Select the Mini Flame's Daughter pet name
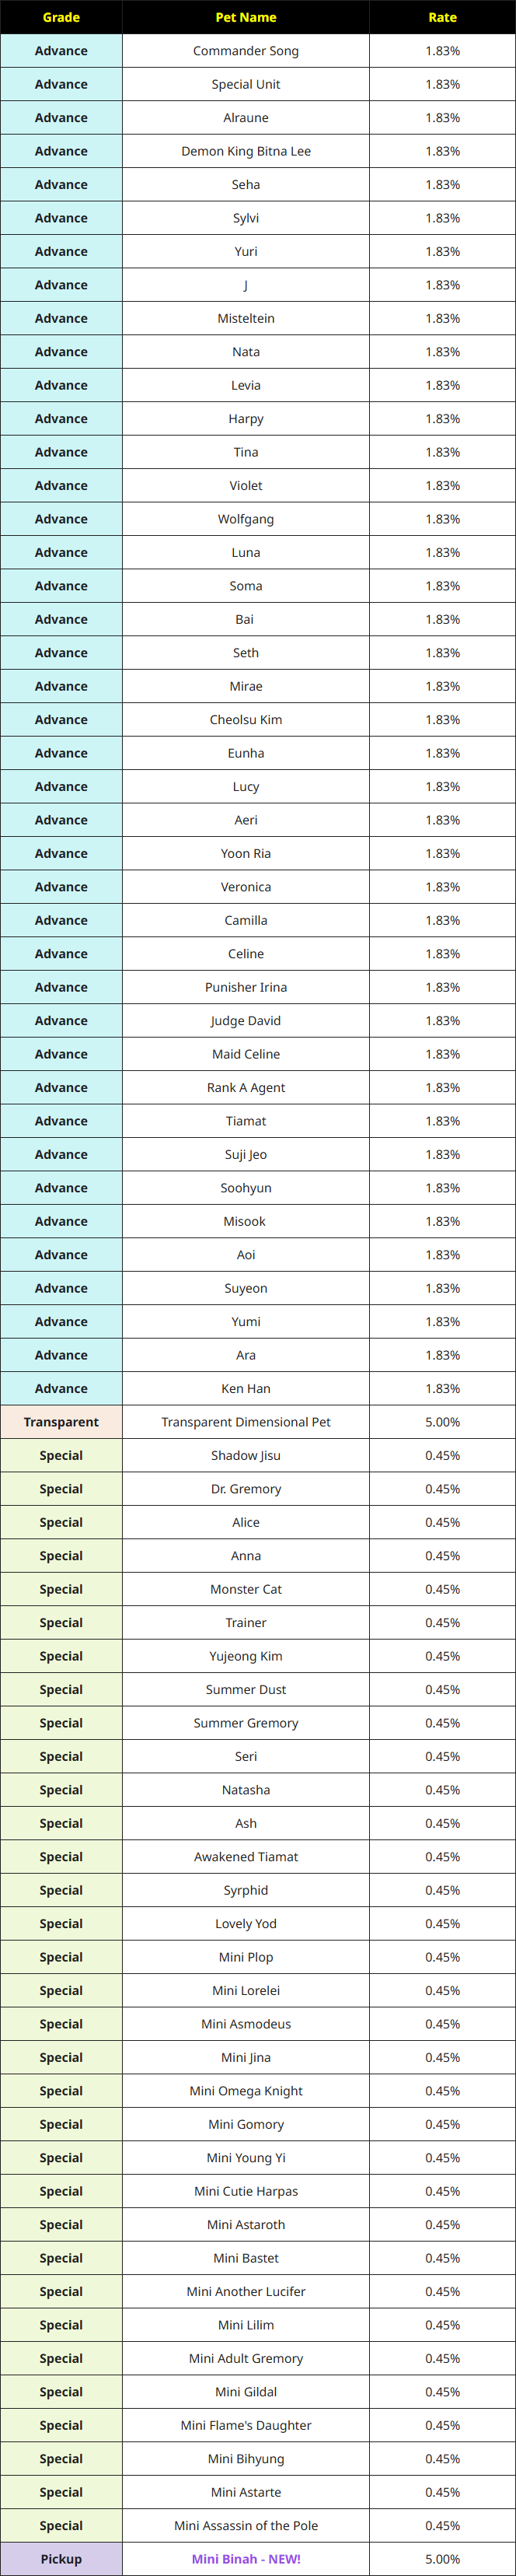Image resolution: width=516 pixels, height=2576 pixels. [x=246, y=2425]
